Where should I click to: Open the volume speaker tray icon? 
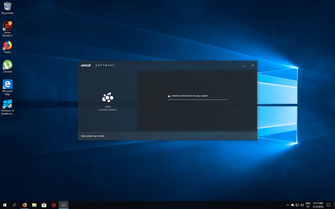(302, 205)
